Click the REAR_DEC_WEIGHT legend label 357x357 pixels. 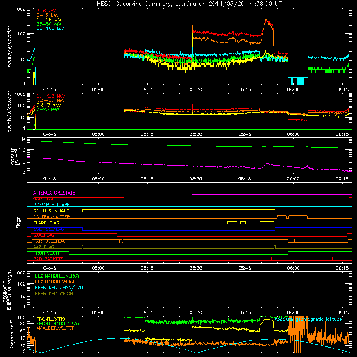(x=55, y=294)
